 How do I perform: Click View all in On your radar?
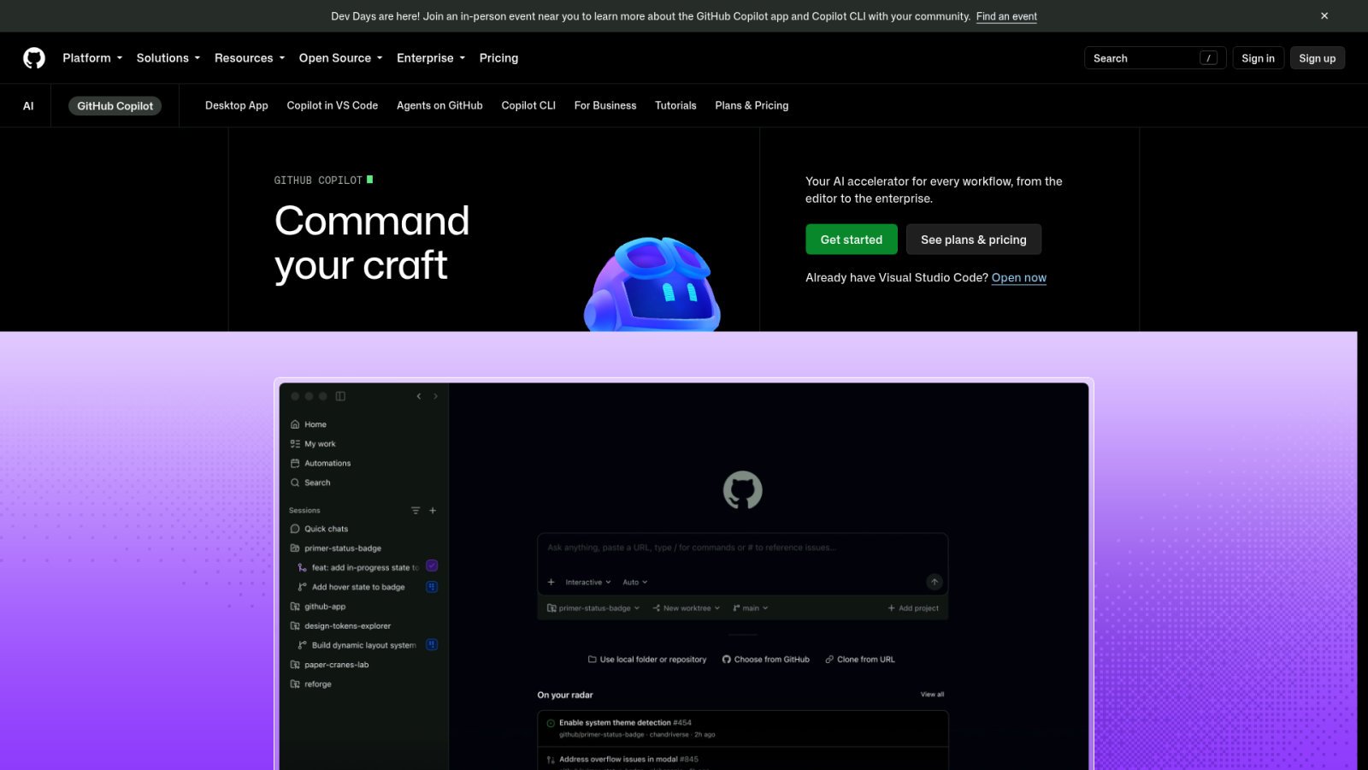pos(932,695)
